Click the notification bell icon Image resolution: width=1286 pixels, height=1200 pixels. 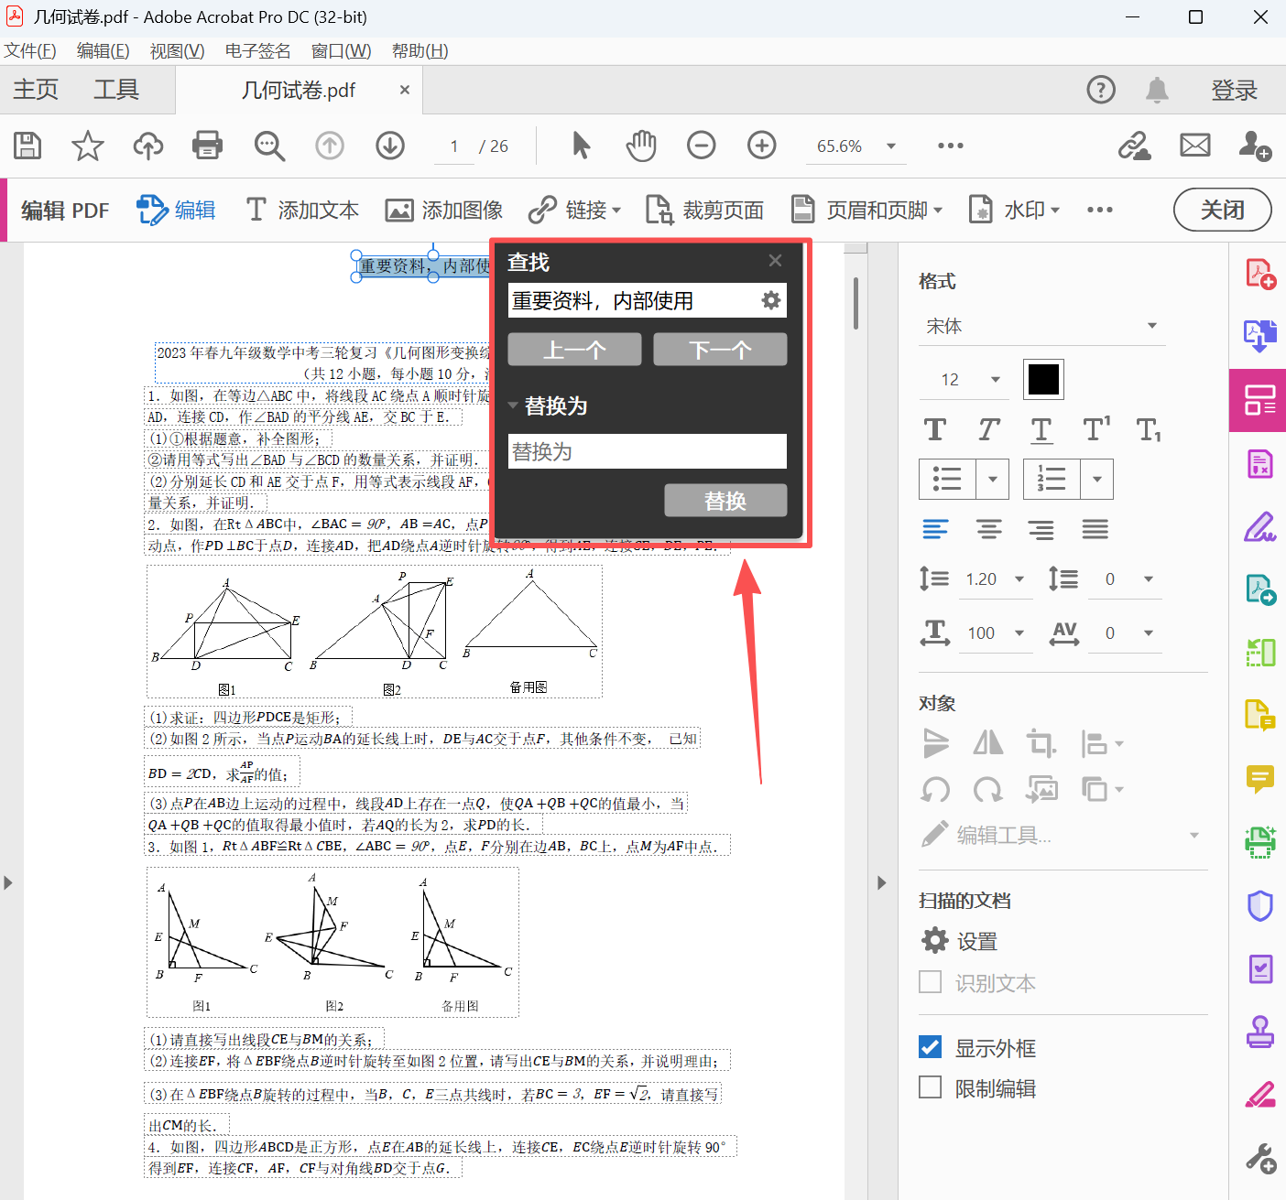1157,90
